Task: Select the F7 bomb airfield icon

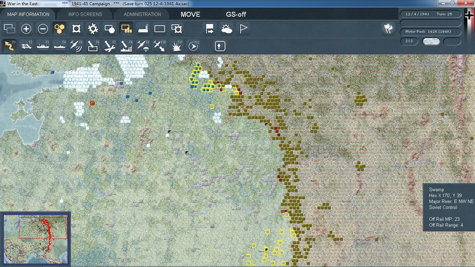Action: (x=110, y=46)
